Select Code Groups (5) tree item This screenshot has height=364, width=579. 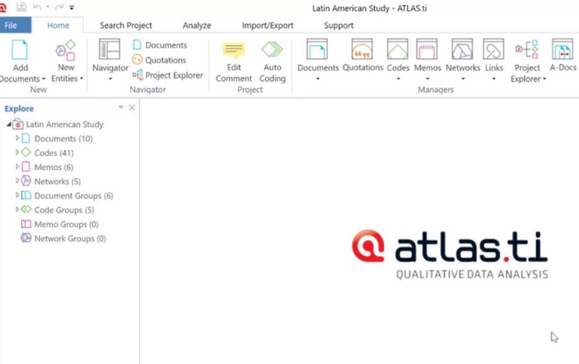tap(64, 210)
